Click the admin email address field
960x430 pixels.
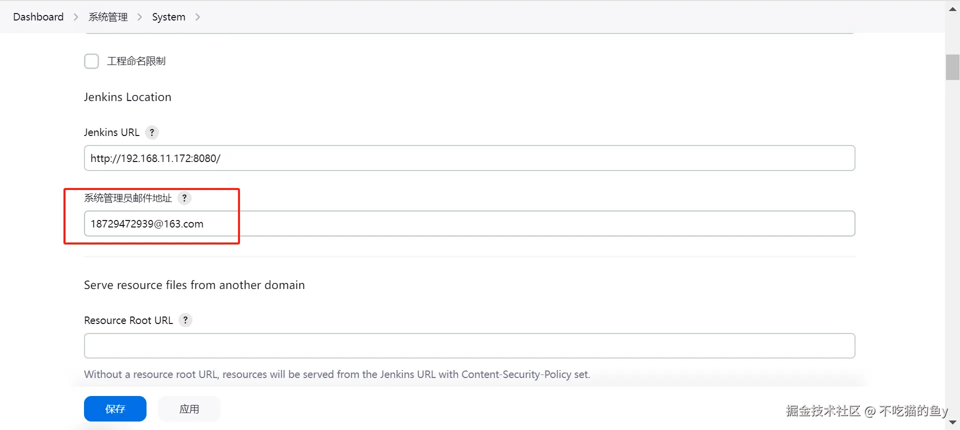(469, 223)
